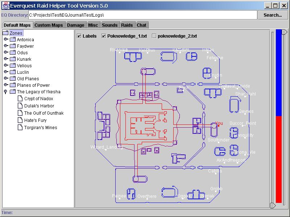Select The Gulf of Gunthak zone

[x=44, y=113]
